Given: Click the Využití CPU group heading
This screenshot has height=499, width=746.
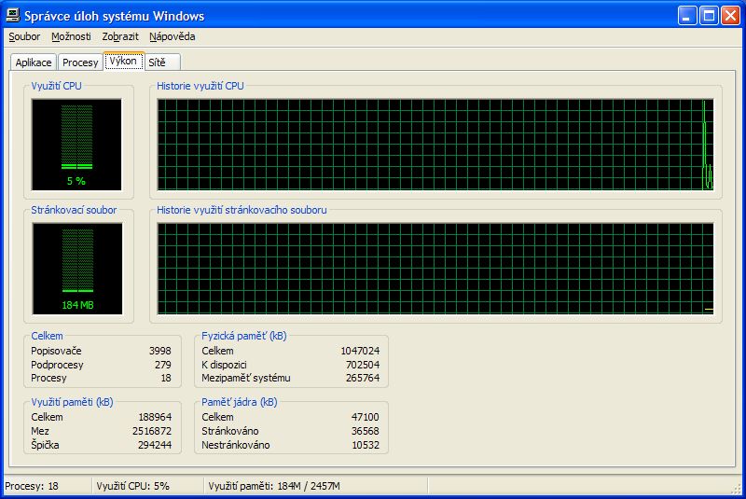Looking at the screenshot, I should point(56,86).
